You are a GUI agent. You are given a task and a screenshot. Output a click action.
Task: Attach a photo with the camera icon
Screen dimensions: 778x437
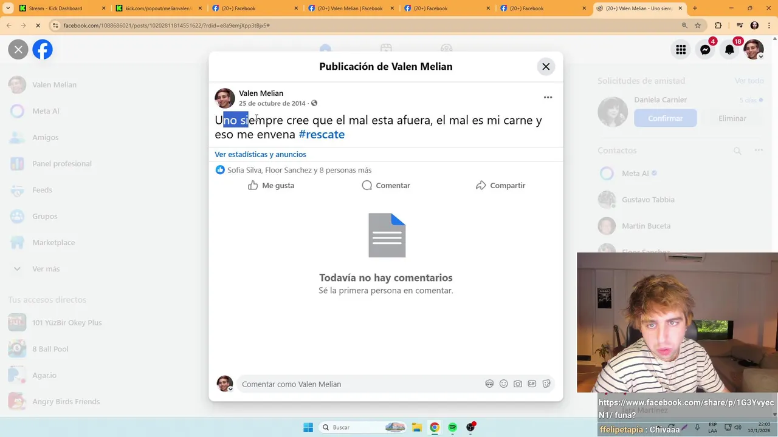[x=518, y=384]
